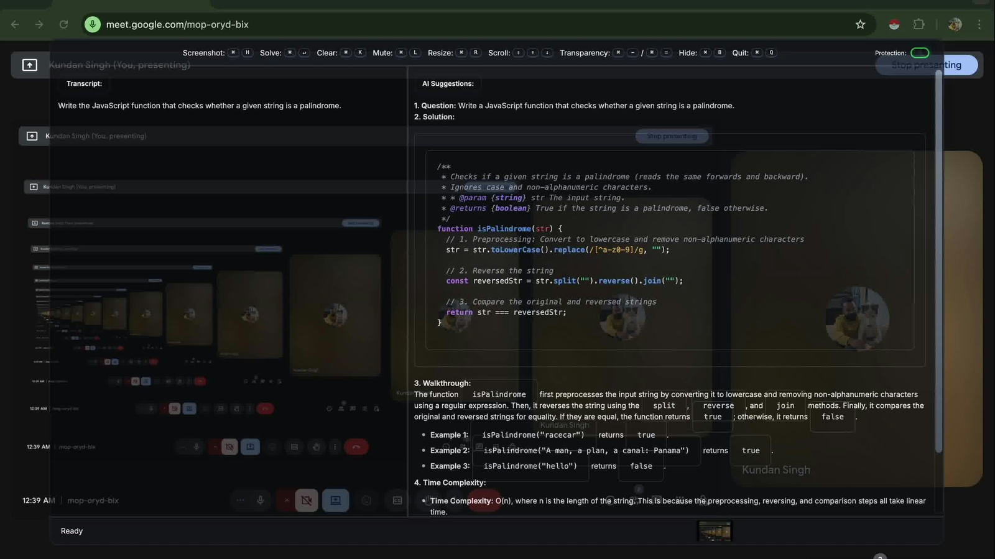Click the Solve shortcut enter key

click(x=304, y=53)
